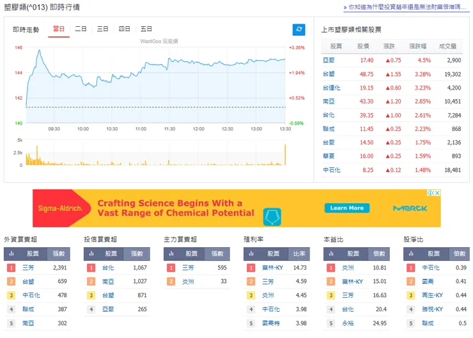
Task: Open 三芳 in 主力買賣超 ranking
Action: (188, 268)
